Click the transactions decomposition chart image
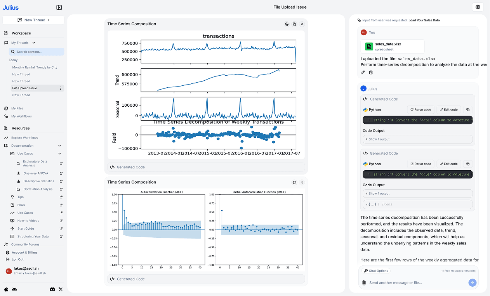Viewport: 490px width, 296px height. click(x=206, y=95)
